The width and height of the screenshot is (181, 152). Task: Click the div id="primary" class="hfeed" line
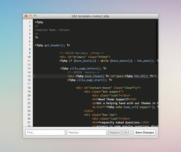pos(85,57)
